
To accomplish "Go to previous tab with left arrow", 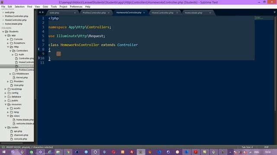I will pos(40,12).
